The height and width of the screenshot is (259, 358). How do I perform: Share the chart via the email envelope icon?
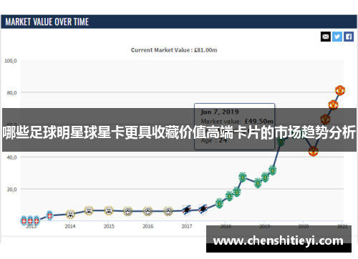(326, 36)
